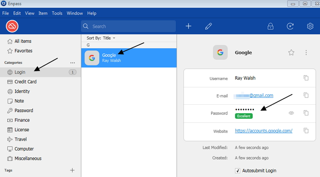
Task: Open the accounts.google.com website link
Action: pyautogui.click(x=264, y=131)
